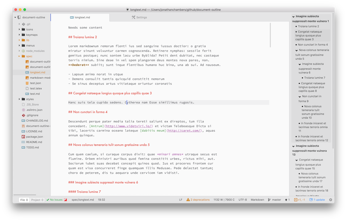This screenshot has width=347, height=221.
Task: Click the git branch icon beside master
Action: click(x=269, y=200)
